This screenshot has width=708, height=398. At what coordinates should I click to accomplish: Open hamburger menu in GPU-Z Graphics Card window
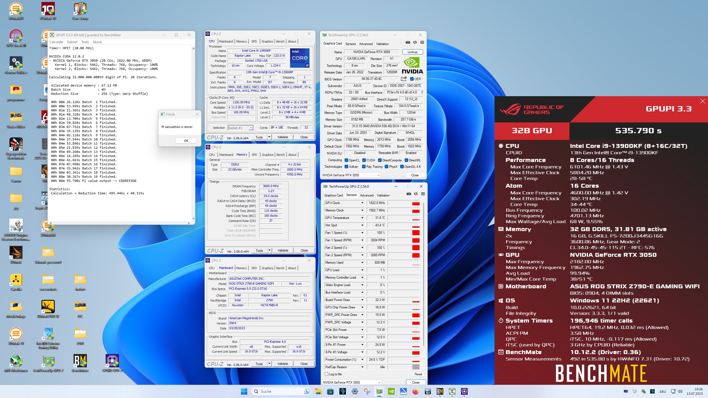(422, 42)
